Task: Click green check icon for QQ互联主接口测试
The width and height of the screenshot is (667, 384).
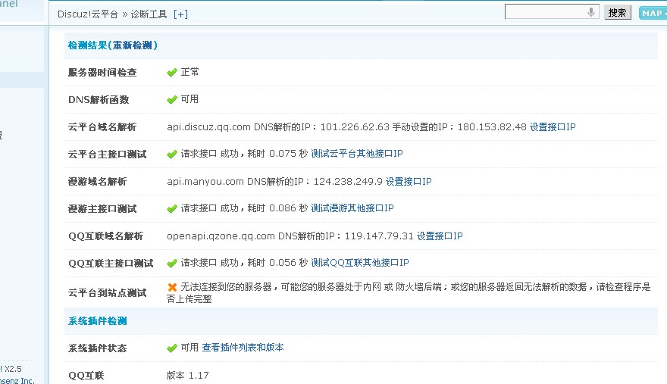Action: pos(172,264)
